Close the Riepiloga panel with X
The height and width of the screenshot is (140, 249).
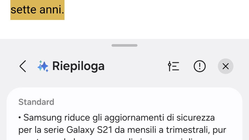(x=226, y=66)
